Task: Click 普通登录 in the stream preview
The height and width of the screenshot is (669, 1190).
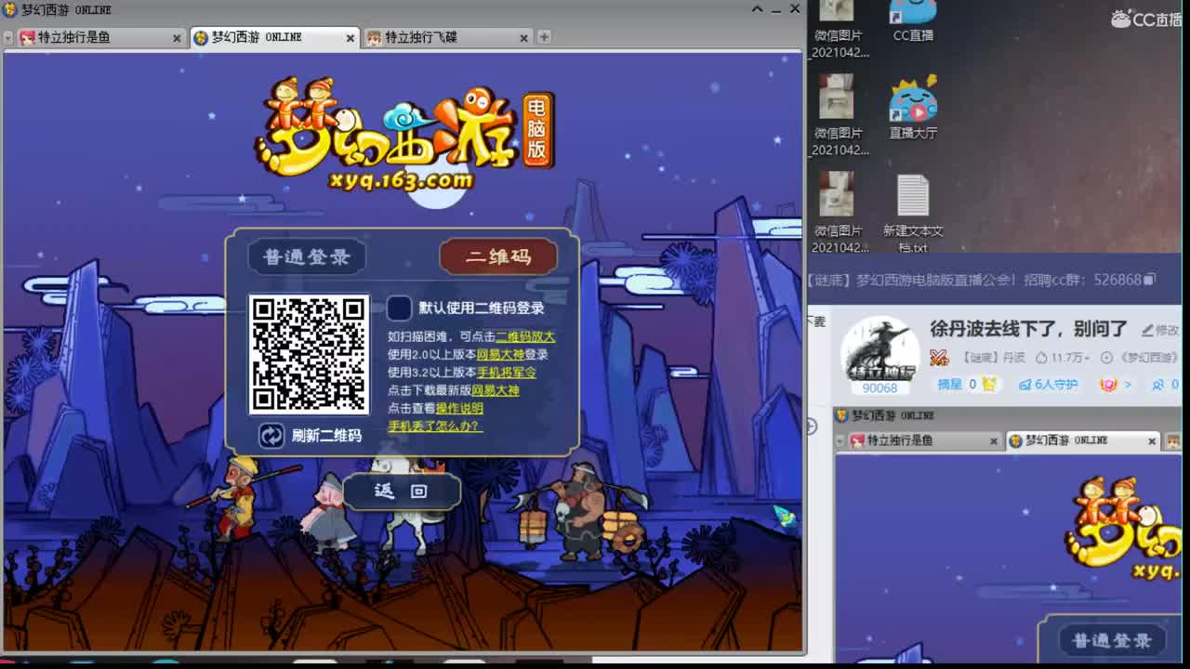Action: (1112, 640)
